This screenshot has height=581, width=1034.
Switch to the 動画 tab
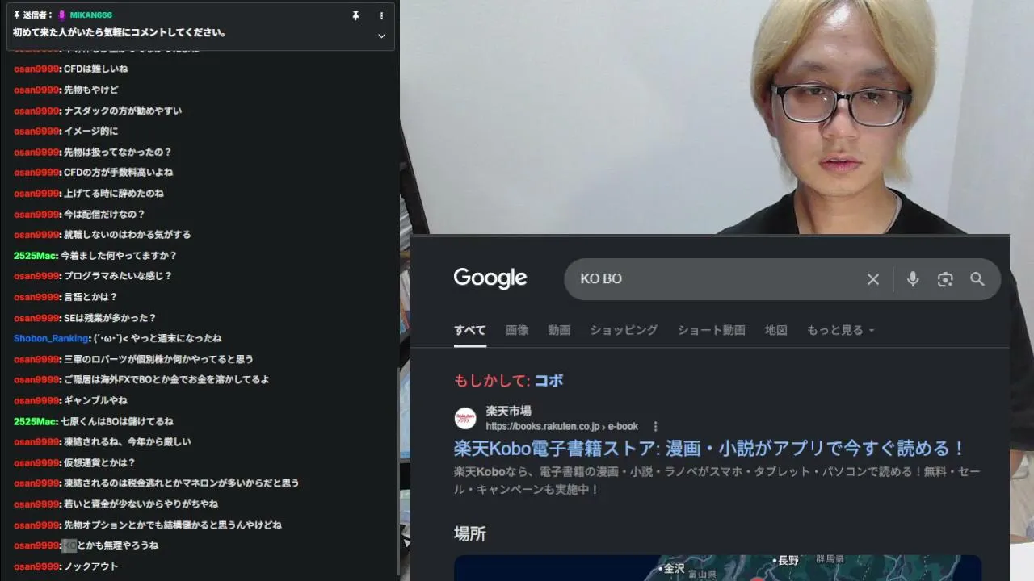click(559, 330)
